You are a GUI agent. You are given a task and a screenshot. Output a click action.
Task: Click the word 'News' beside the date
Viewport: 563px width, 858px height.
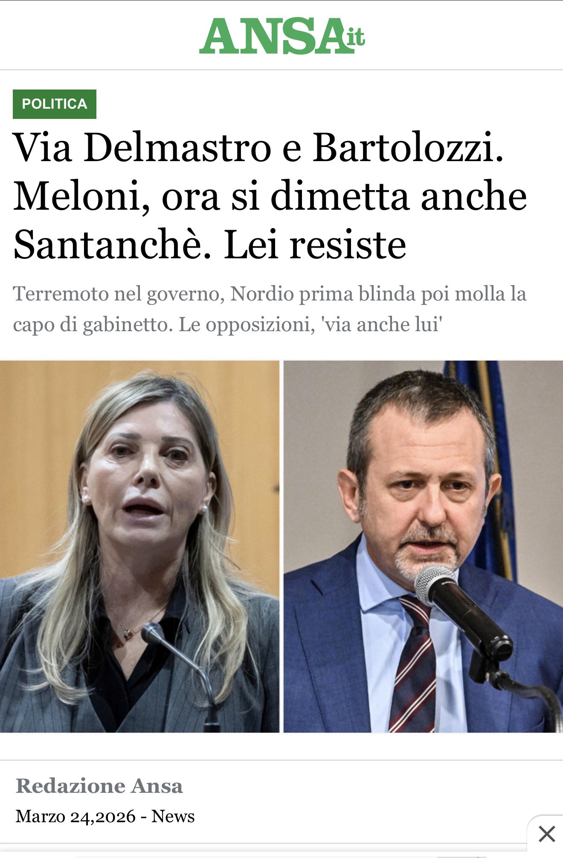click(x=173, y=817)
